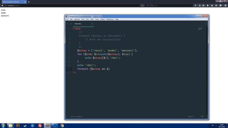Click the browser back arrow button
This screenshot has height=128, width=228.
coord(2,6)
